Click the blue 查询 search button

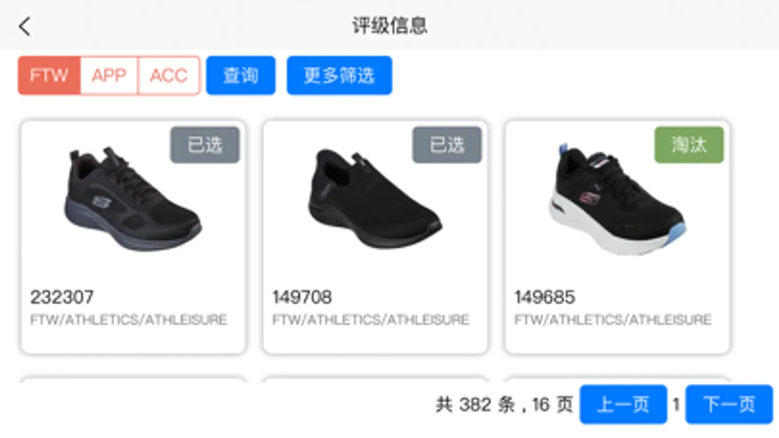tap(241, 75)
